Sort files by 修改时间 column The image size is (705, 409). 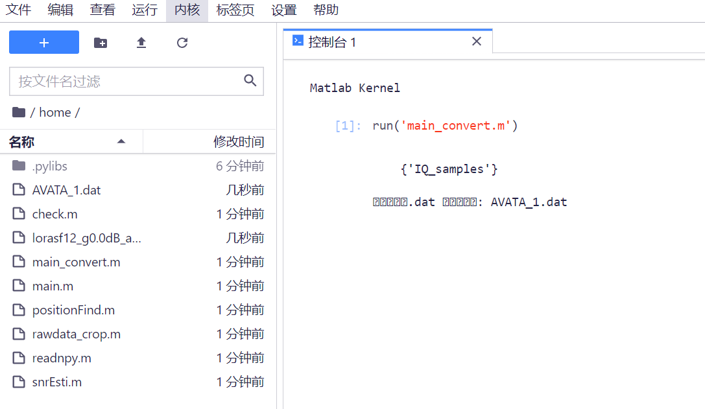click(x=238, y=142)
